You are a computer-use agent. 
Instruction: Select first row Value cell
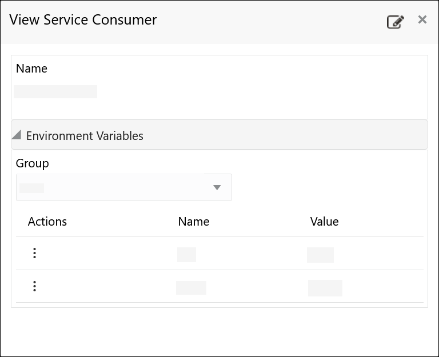(x=320, y=255)
